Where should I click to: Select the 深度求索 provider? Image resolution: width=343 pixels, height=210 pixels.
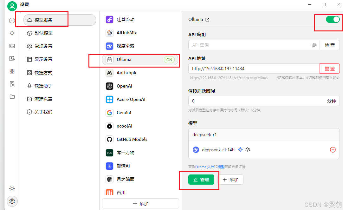tap(140, 46)
